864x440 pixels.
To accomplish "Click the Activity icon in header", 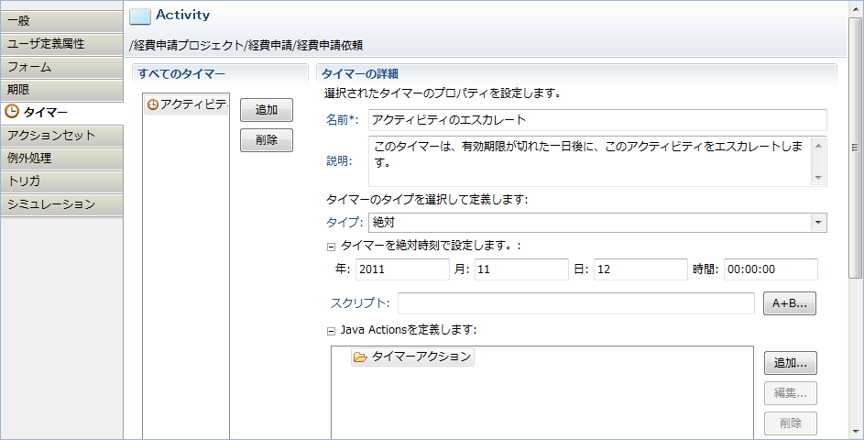I will pyautogui.click(x=140, y=16).
